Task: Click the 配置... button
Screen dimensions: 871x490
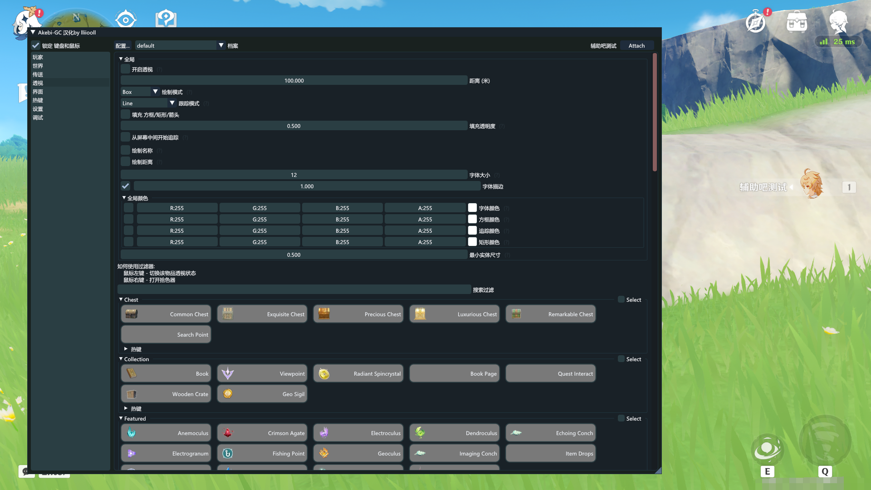Action: (122, 45)
